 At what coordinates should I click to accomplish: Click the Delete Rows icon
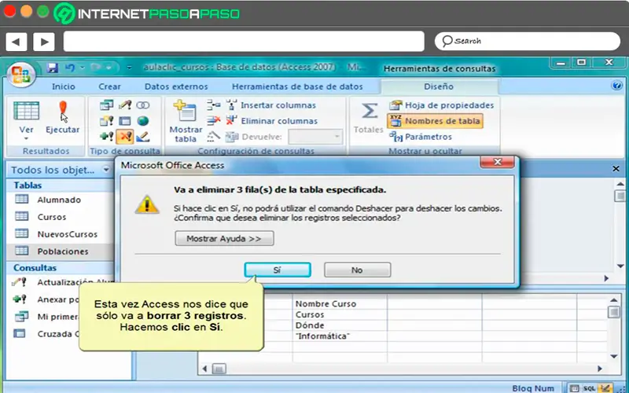pyautogui.click(x=213, y=121)
